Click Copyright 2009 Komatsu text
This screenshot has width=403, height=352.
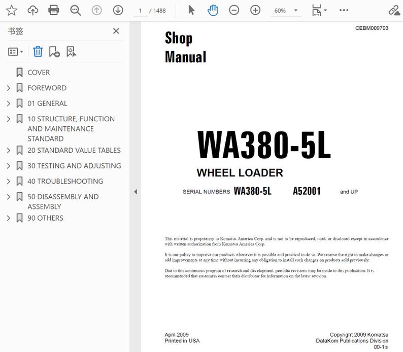(x=359, y=335)
